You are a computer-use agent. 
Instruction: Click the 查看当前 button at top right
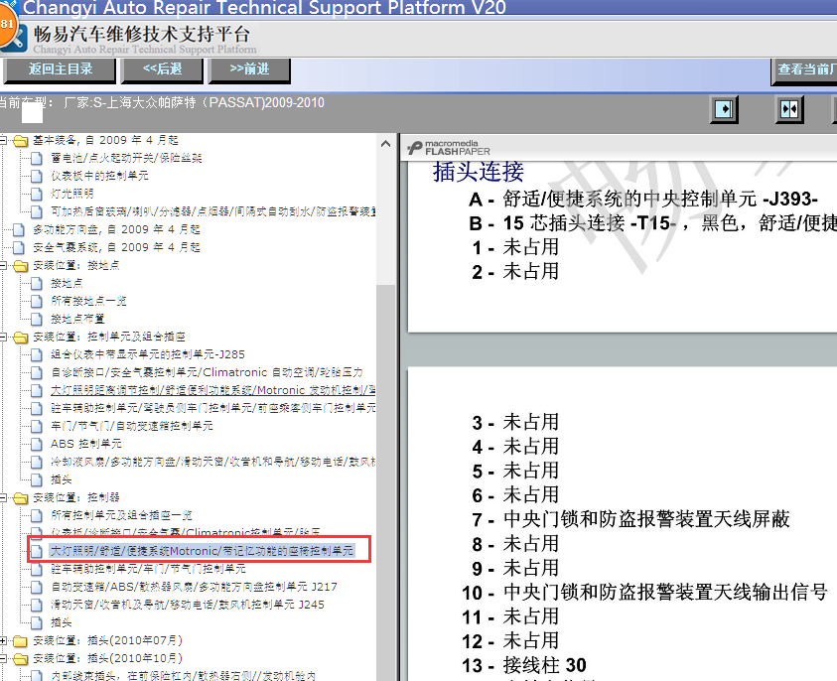[804, 69]
